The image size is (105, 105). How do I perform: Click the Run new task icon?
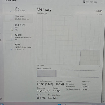[x=84, y=2]
